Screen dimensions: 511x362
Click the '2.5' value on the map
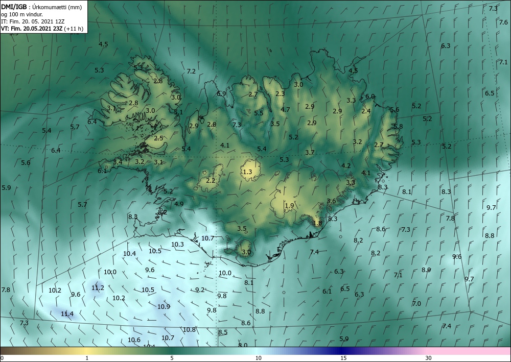tap(158, 138)
